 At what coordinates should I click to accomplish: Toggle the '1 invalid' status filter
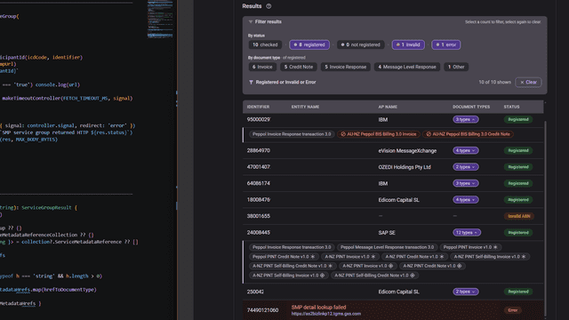click(x=408, y=44)
